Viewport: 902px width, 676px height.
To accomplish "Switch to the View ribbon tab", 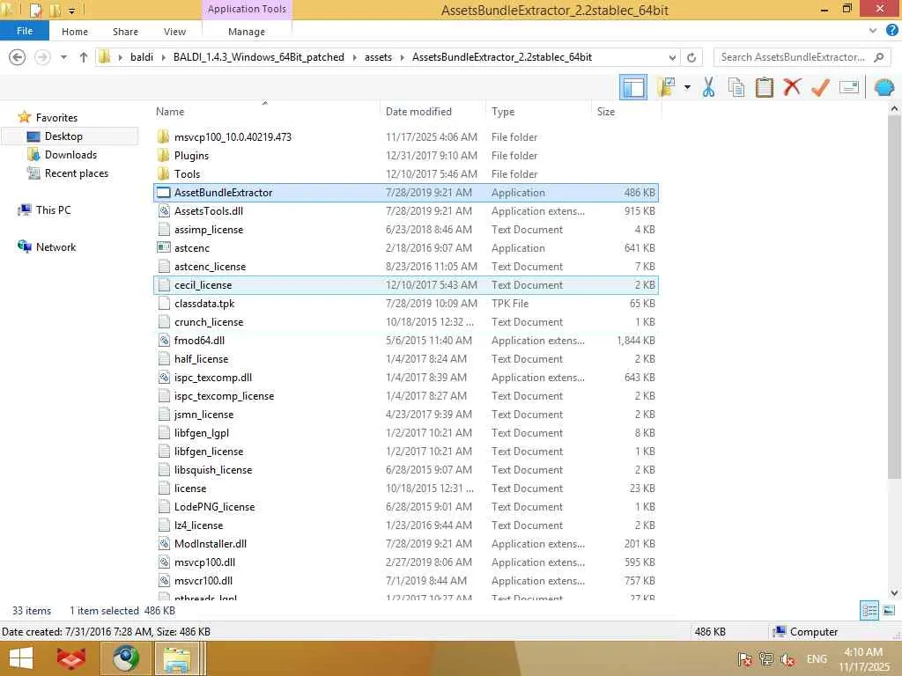I will click(x=174, y=32).
